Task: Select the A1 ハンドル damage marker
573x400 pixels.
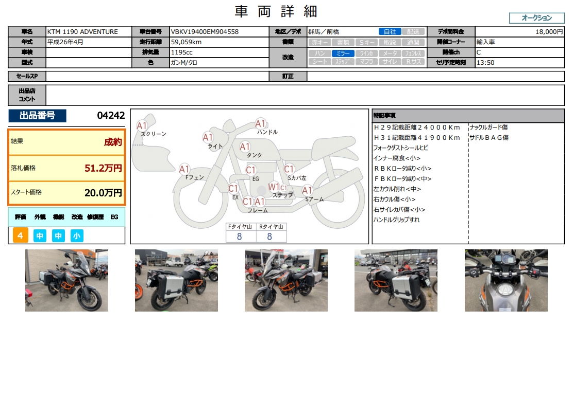Action: (x=260, y=123)
